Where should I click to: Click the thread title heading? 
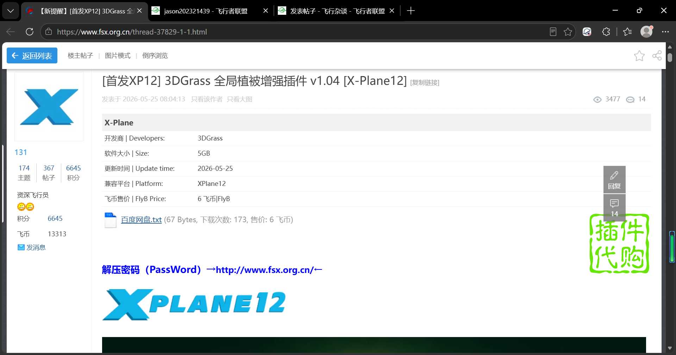(x=255, y=81)
